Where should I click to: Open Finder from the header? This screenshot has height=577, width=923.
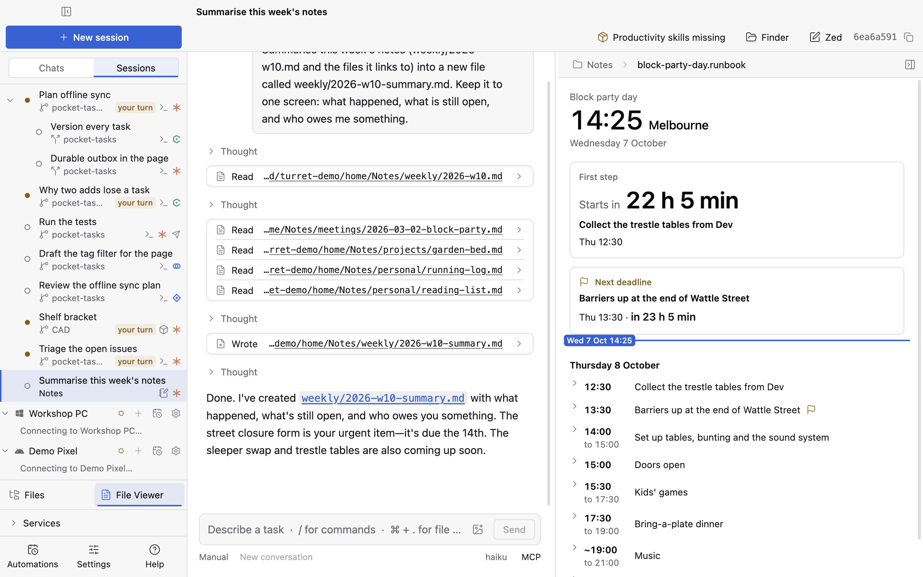(767, 37)
